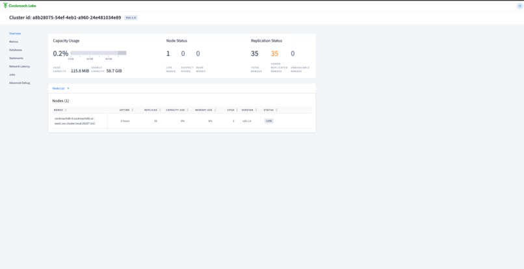
Task: Sort by the Replicas column sort icon
Action: click(160, 110)
